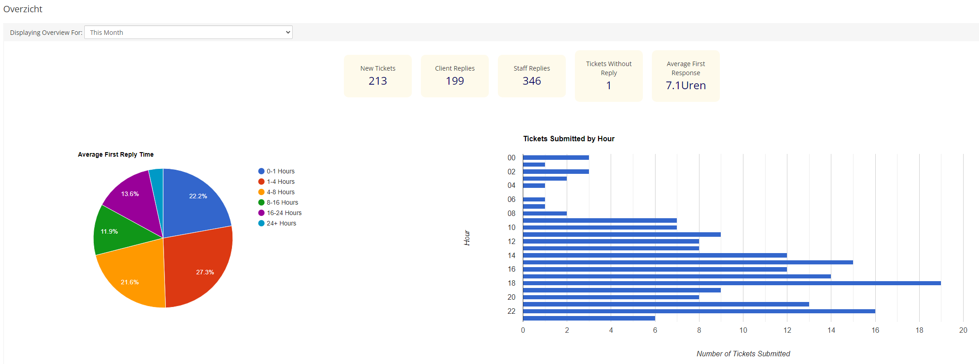Click the blue 0-1 Hours legend dot
979x364 pixels.
(261, 171)
